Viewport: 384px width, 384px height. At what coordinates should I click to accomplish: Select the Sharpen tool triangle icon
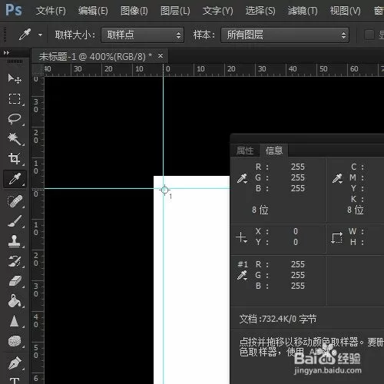point(14,321)
